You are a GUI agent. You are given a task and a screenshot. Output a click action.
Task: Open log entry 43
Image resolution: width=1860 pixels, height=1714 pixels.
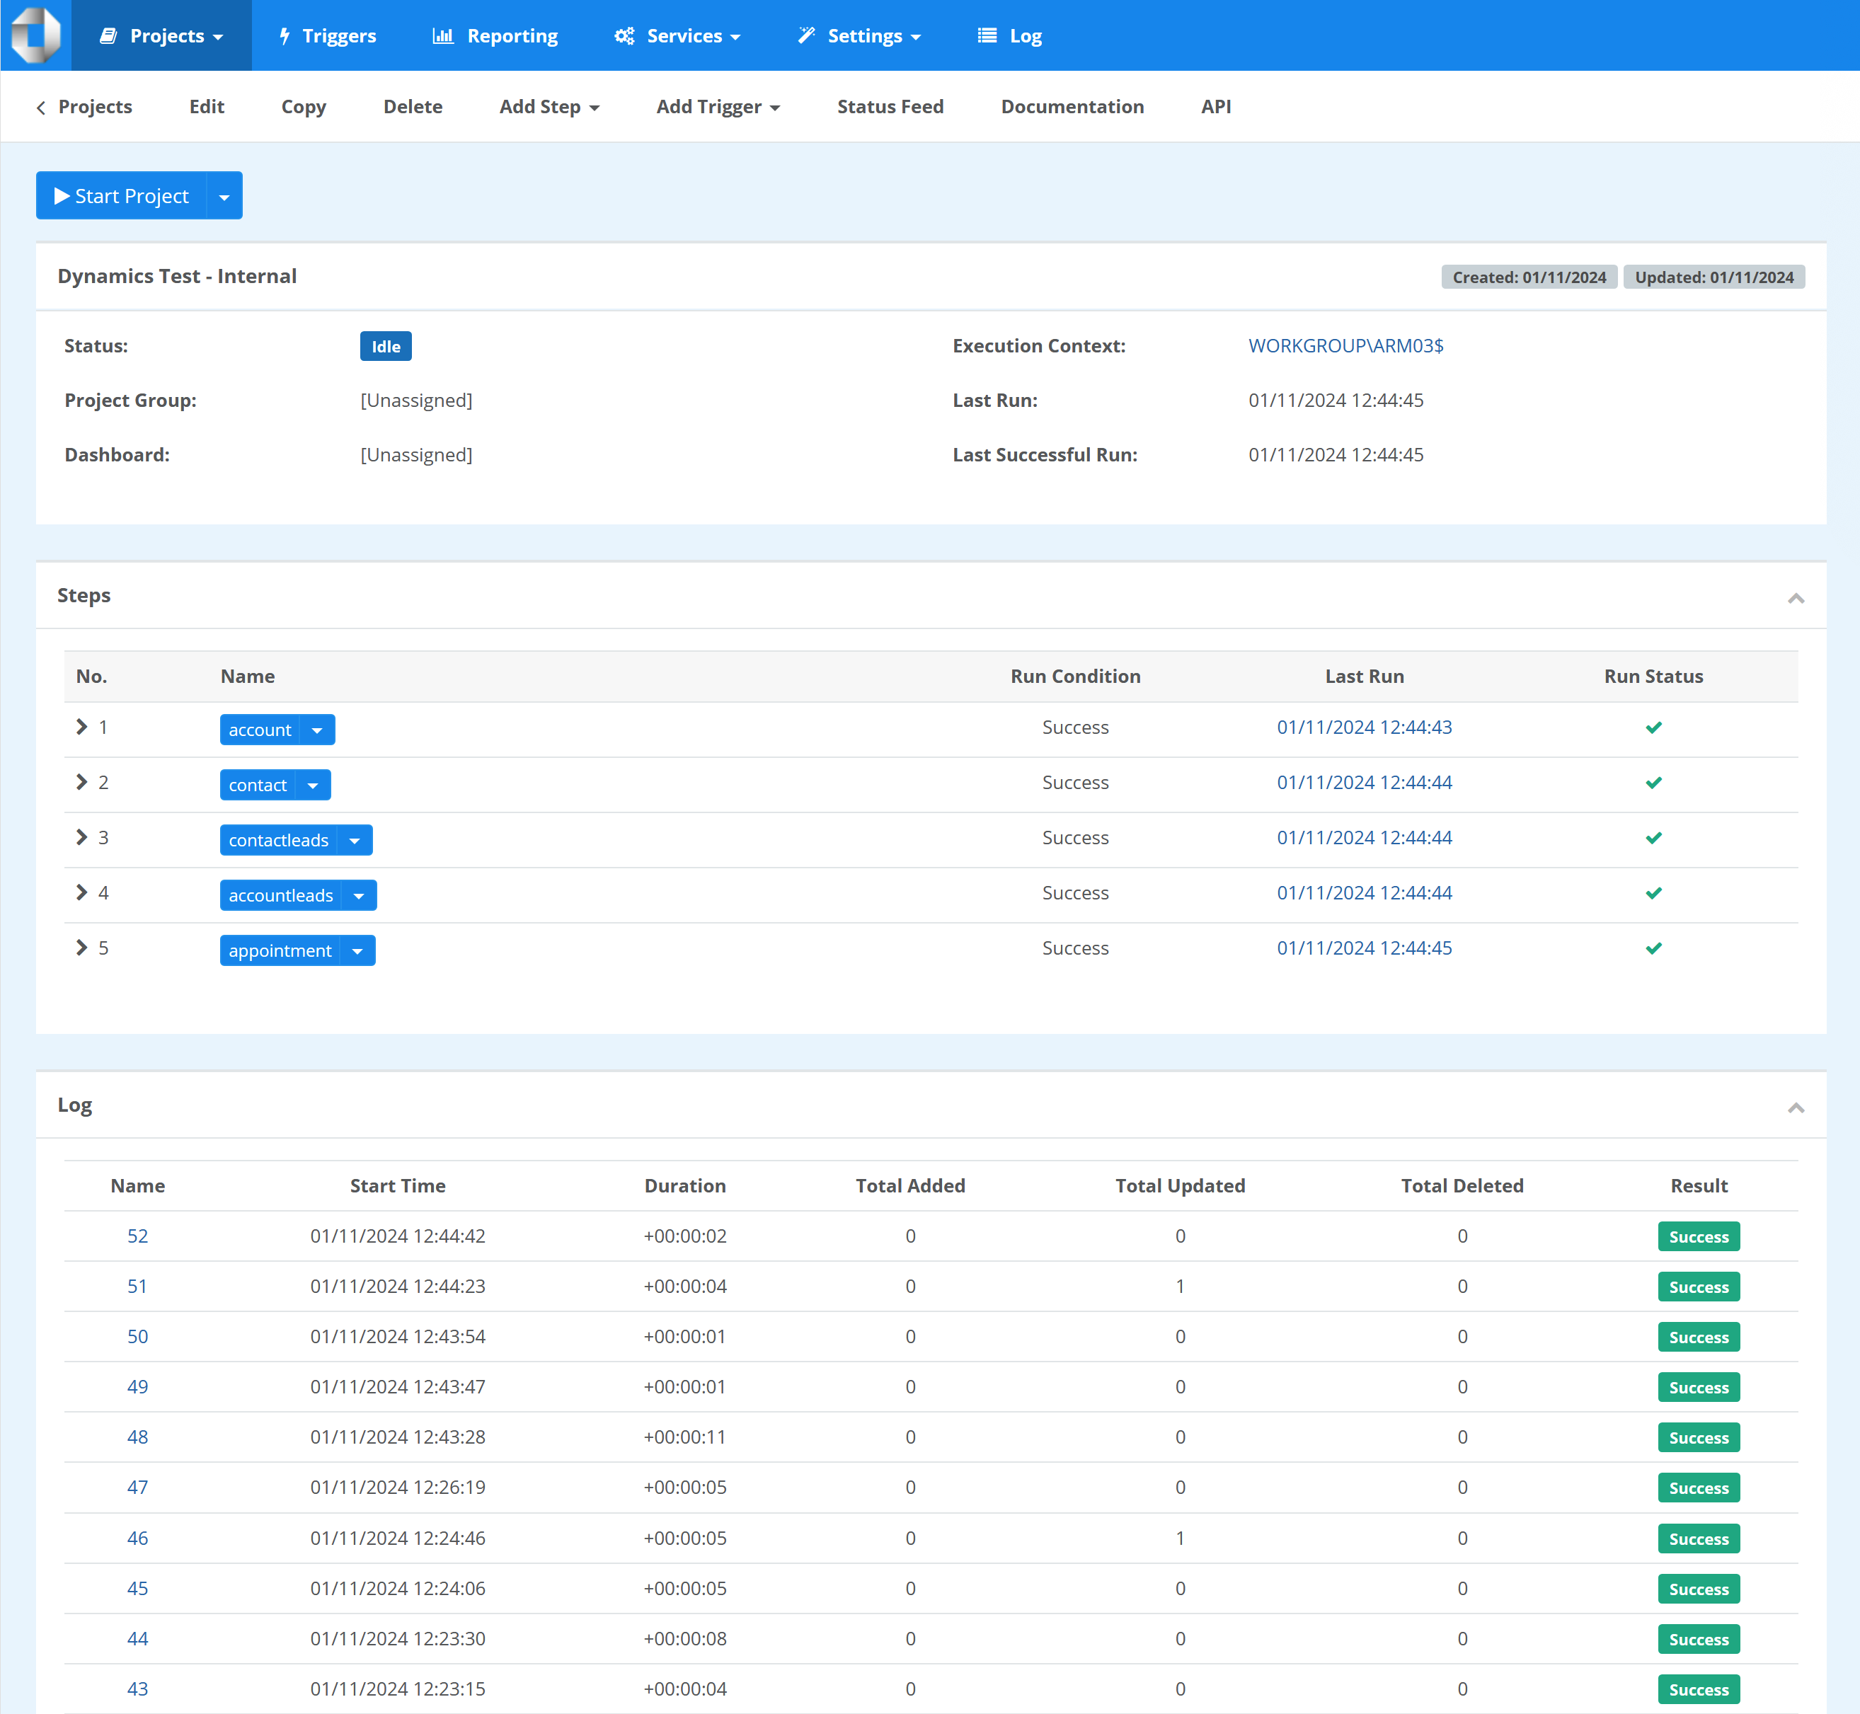point(137,1689)
